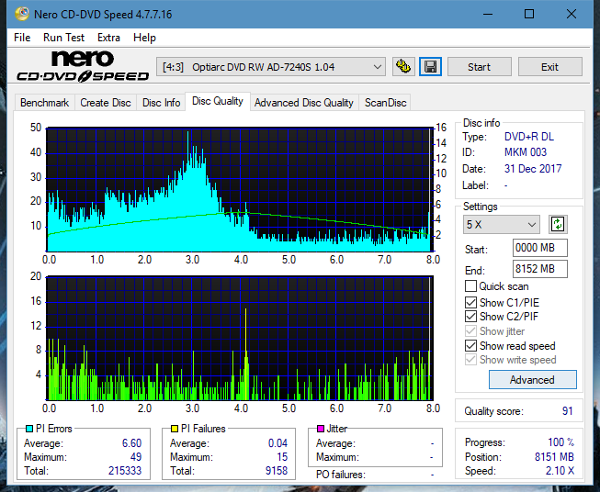Click PI Failures maximum value 15
The width and height of the screenshot is (600, 492).
click(282, 457)
